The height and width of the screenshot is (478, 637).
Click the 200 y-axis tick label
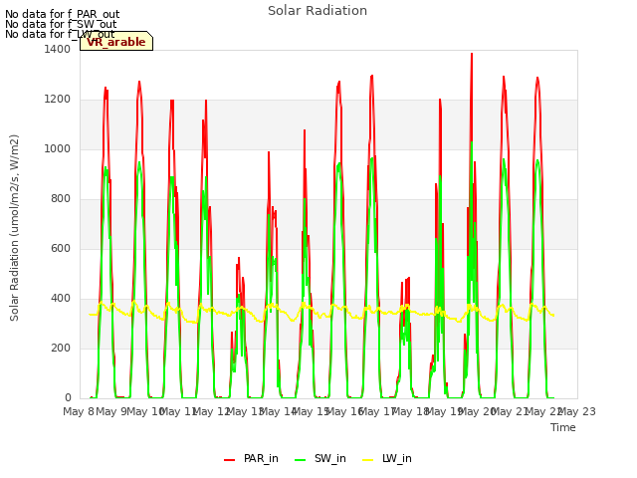coord(61,348)
